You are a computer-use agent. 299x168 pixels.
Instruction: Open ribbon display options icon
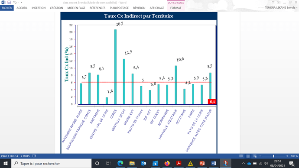coord(279,3)
